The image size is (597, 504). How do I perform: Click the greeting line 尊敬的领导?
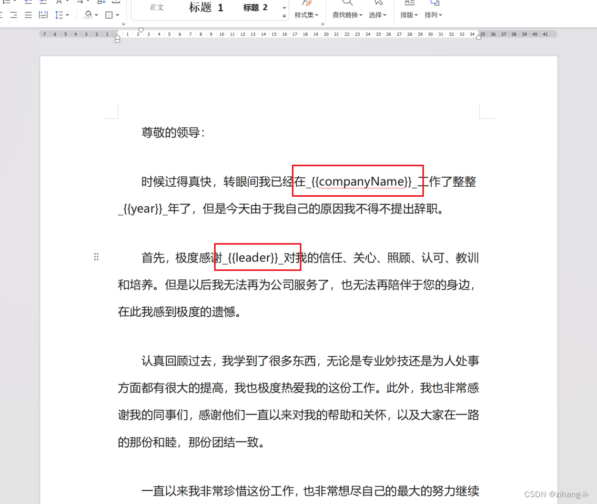tap(173, 133)
